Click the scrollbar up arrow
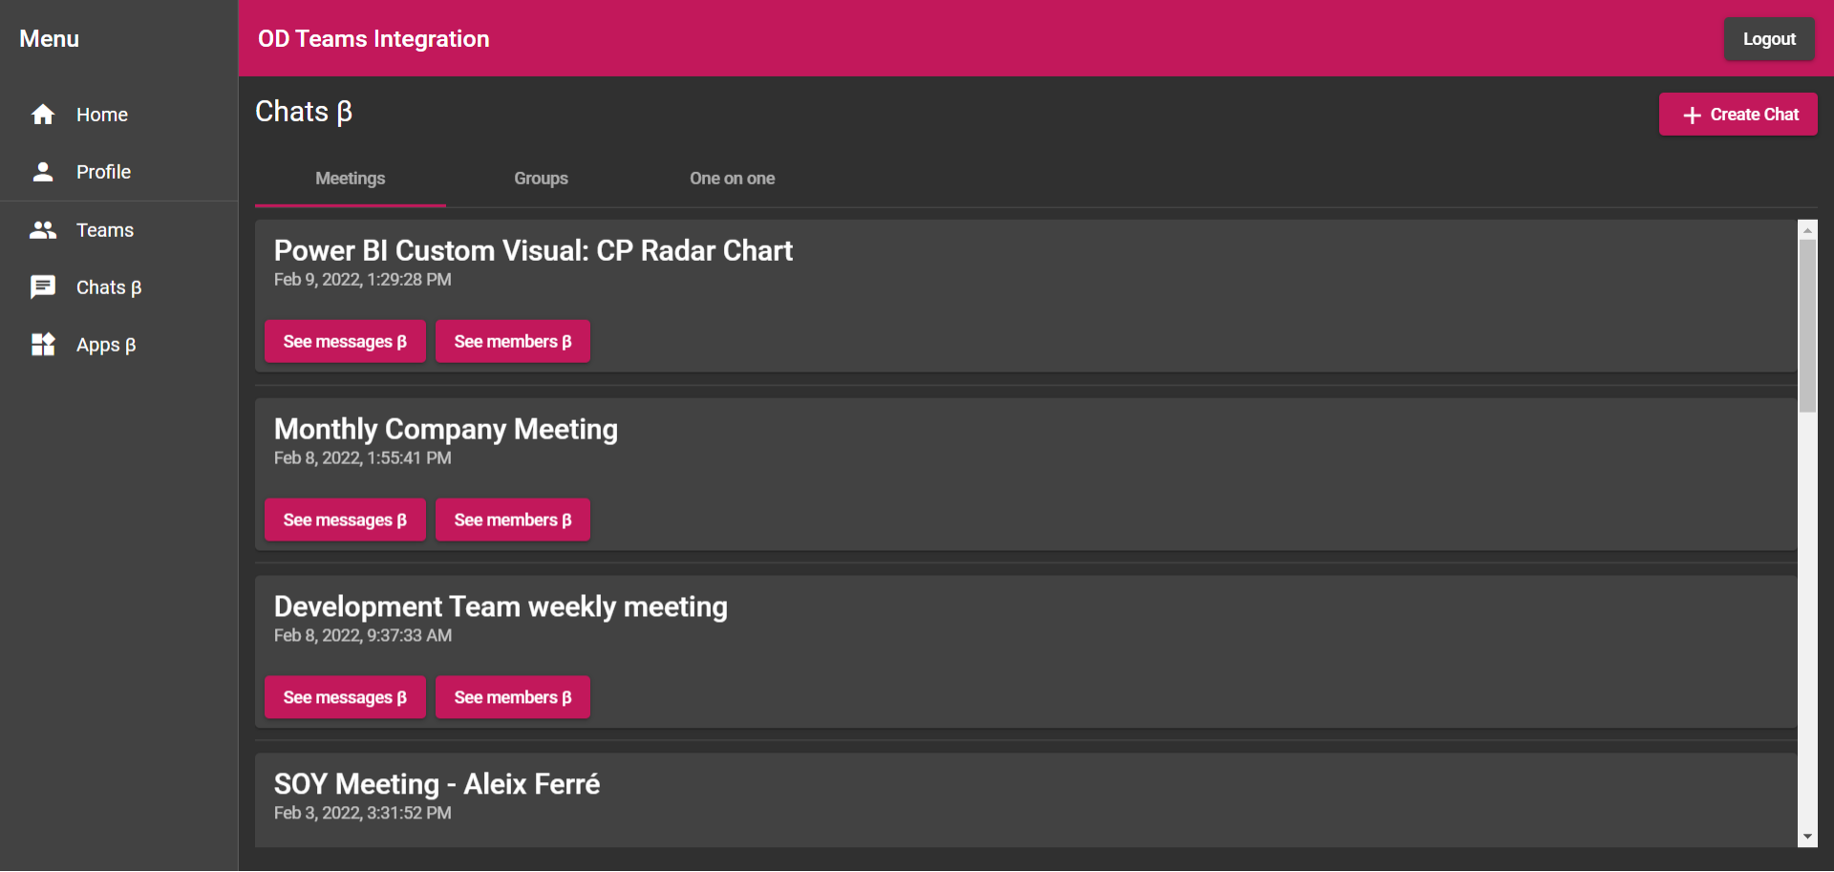Image resolution: width=1834 pixels, height=872 pixels. [1807, 230]
